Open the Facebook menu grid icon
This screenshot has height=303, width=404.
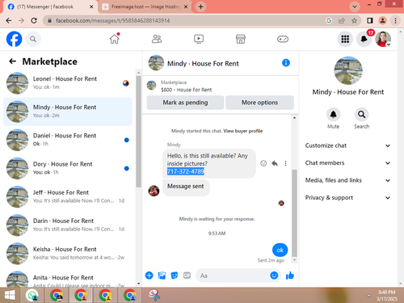(345, 39)
